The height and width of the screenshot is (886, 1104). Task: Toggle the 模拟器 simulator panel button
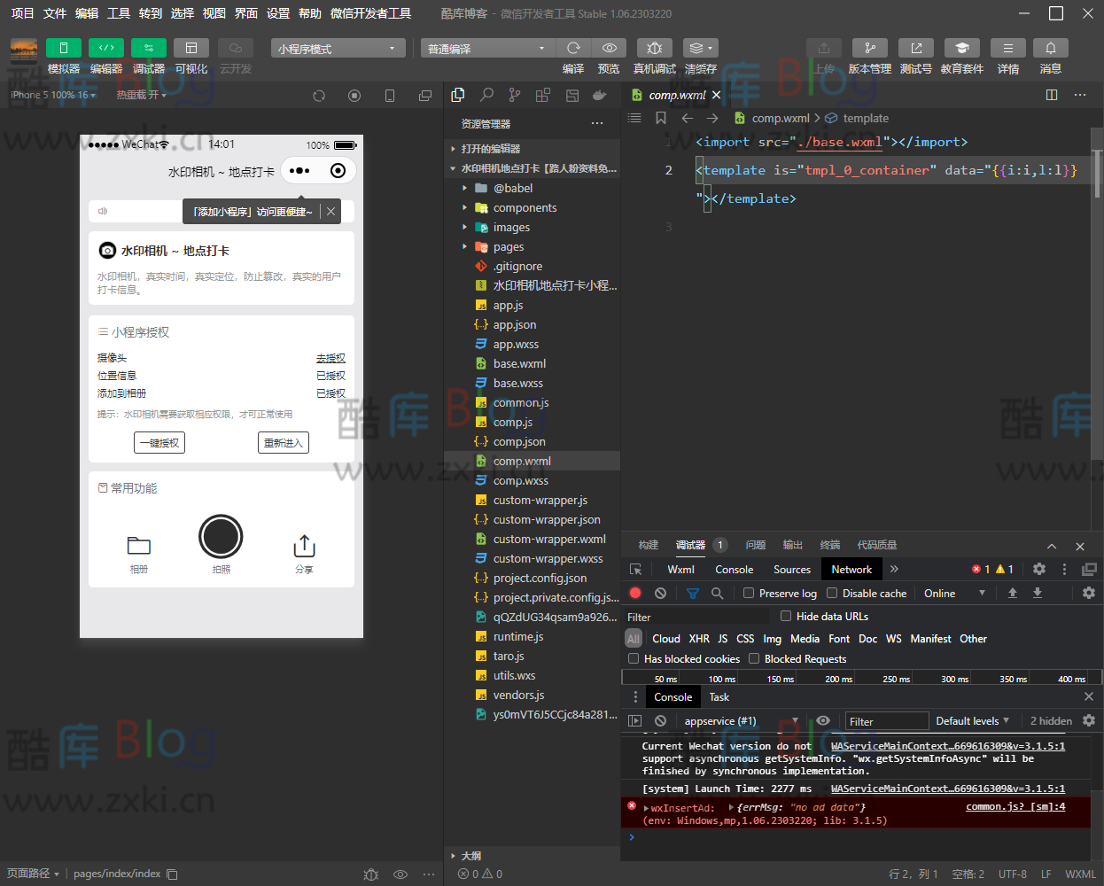pyautogui.click(x=63, y=48)
